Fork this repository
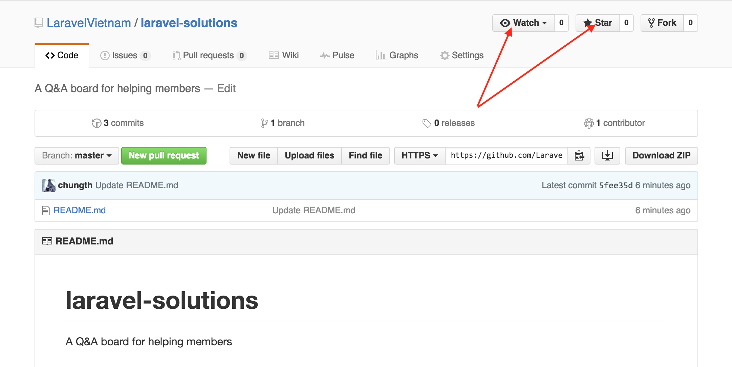The height and width of the screenshot is (367, 732). pyautogui.click(x=662, y=23)
